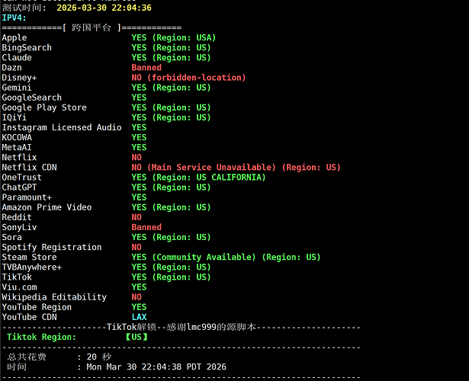Click the OneTrust service name
This screenshot has height=381, width=469.
(x=22, y=178)
